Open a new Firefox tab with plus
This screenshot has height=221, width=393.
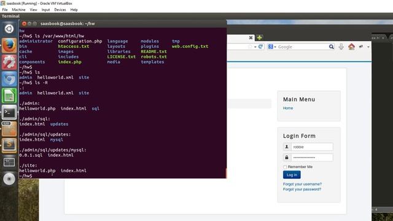point(259,37)
